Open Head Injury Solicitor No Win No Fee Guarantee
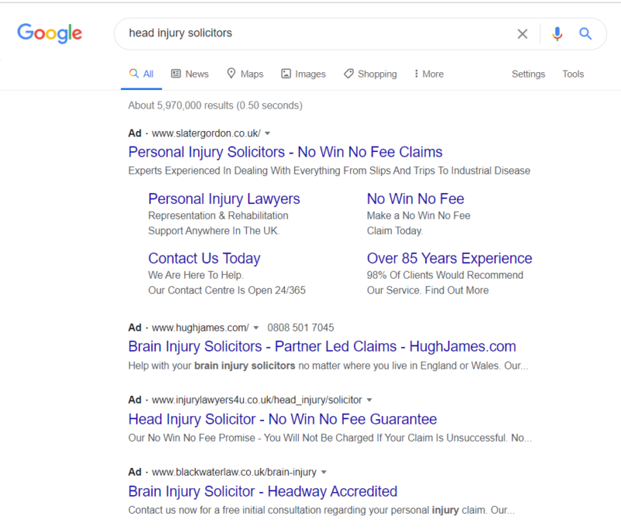The image size is (621, 530). click(x=283, y=419)
